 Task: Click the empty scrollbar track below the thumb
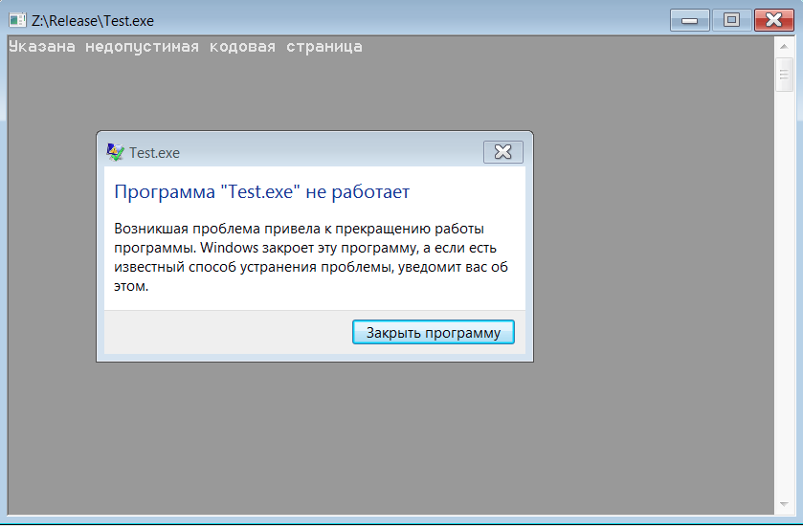point(784,292)
